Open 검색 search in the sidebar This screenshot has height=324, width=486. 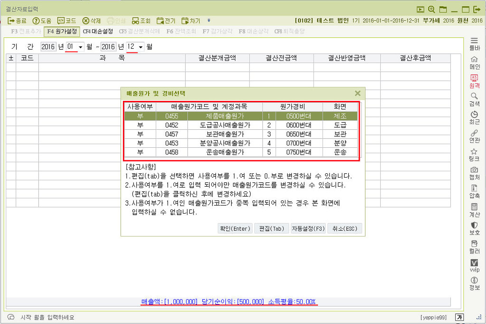tap(474, 99)
